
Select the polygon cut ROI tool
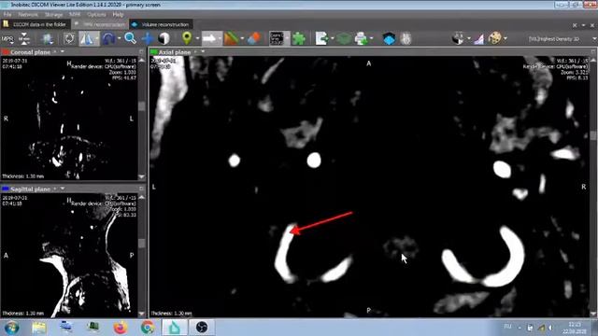coord(69,38)
